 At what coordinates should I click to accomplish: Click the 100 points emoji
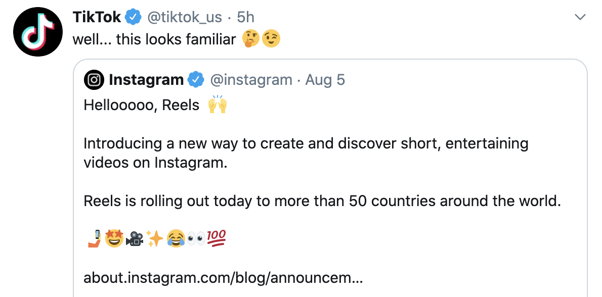click(x=216, y=238)
